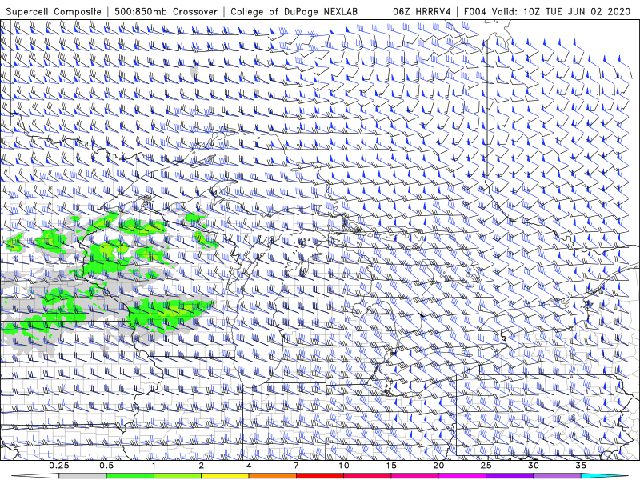Select the colorbar segment between 25 and 30
The image size is (640, 480).
(x=510, y=476)
